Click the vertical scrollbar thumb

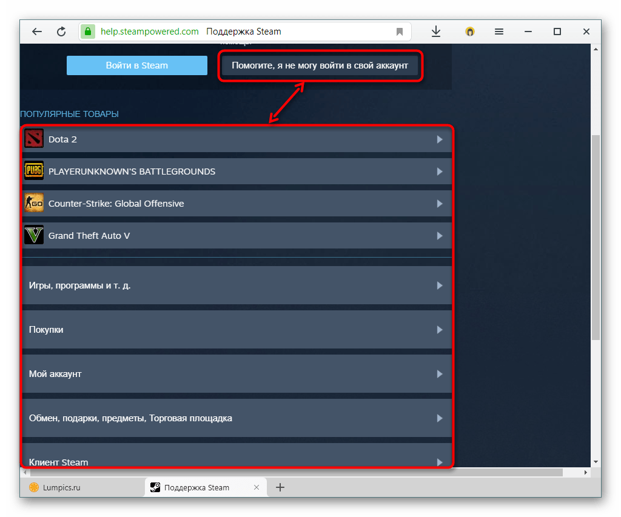click(x=596, y=236)
